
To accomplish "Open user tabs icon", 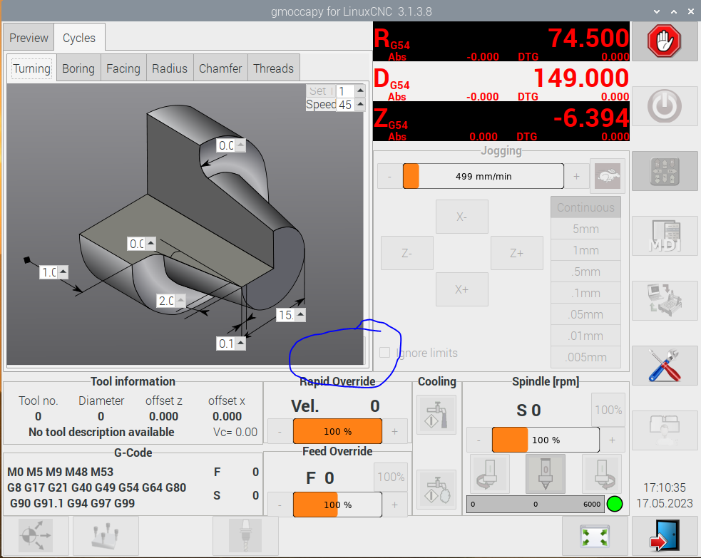I will pos(665,430).
